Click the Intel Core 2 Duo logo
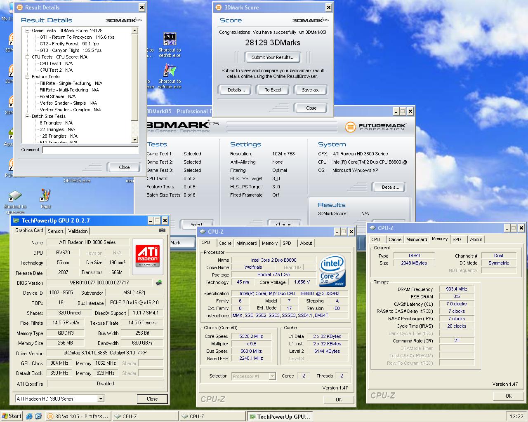Viewport: 528px width, 422px height. (332, 271)
